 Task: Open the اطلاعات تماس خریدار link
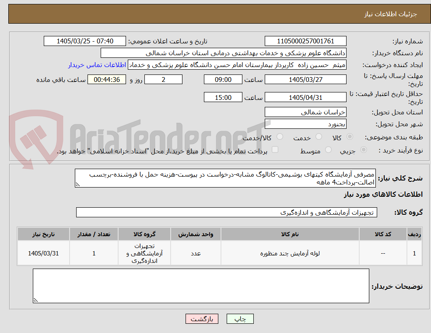click(97, 65)
